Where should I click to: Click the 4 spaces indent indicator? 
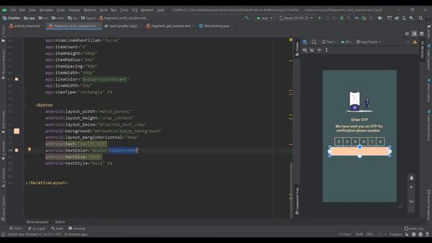(x=396, y=234)
